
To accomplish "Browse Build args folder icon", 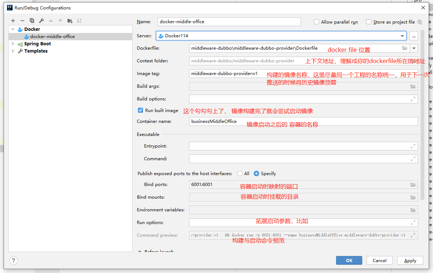I will point(413,86).
